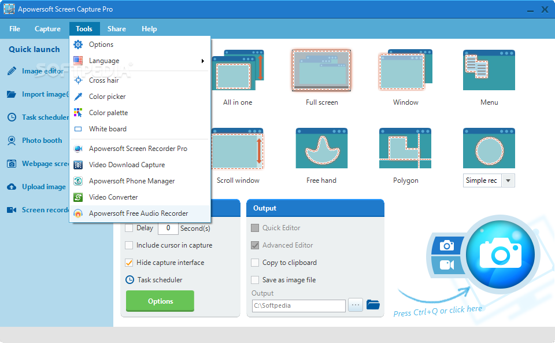Launch Photo booth from Quick launch
The image size is (555, 343).
coord(35,141)
